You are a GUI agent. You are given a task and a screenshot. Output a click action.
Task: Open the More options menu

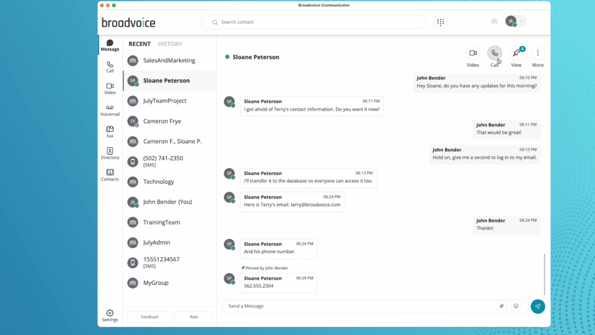tap(538, 53)
